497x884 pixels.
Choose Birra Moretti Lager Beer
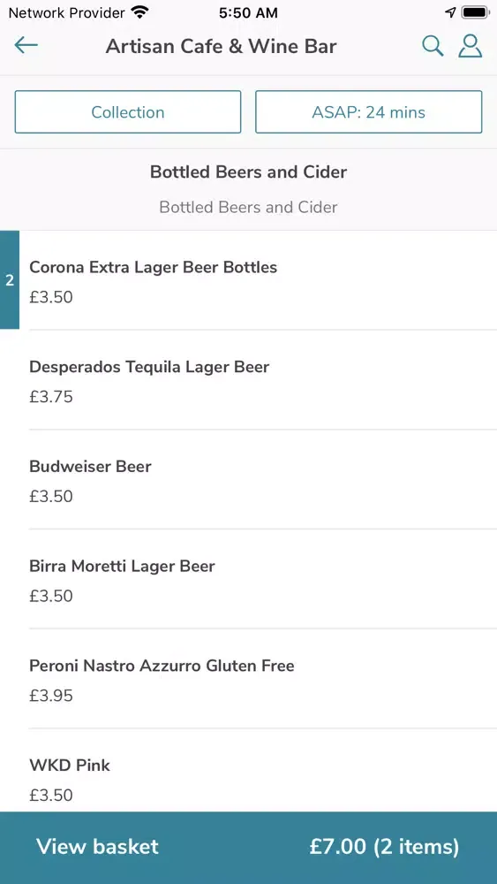tap(248, 580)
